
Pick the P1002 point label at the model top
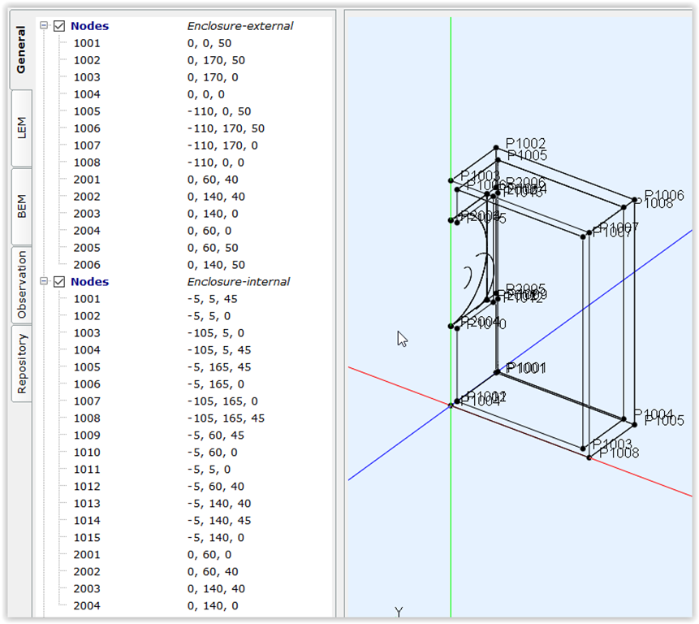[525, 143]
